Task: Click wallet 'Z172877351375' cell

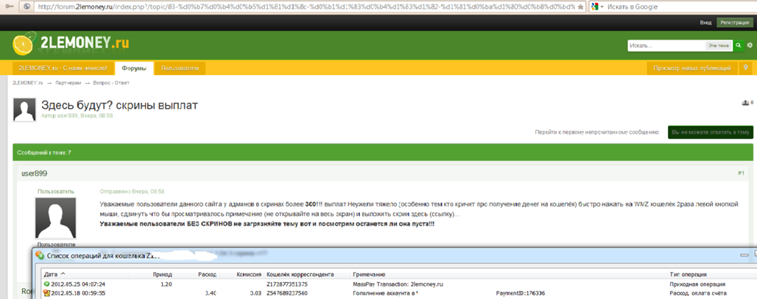Action: (287, 284)
